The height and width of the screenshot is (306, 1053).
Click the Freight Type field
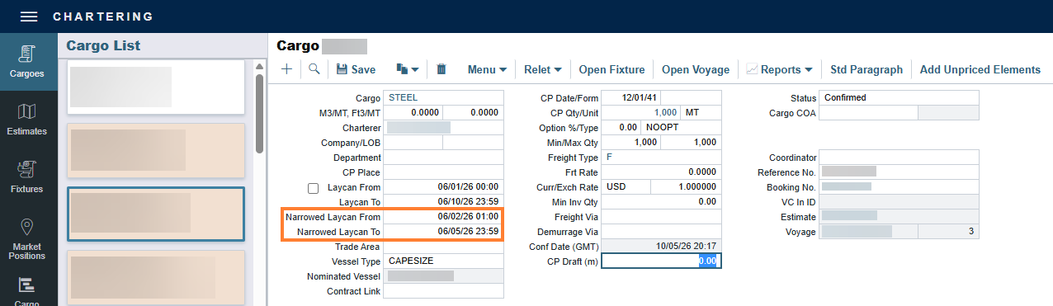[x=661, y=158]
